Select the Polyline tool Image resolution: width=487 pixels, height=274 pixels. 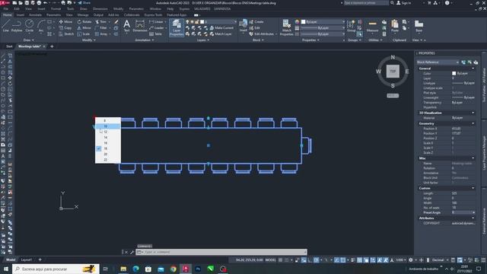17,25
